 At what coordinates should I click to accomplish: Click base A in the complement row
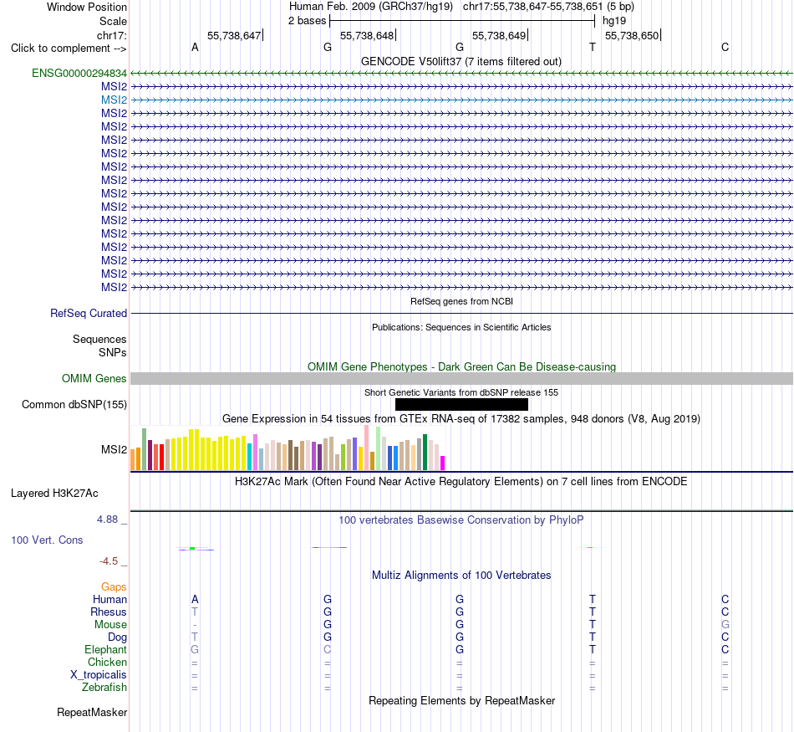click(195, 48)
